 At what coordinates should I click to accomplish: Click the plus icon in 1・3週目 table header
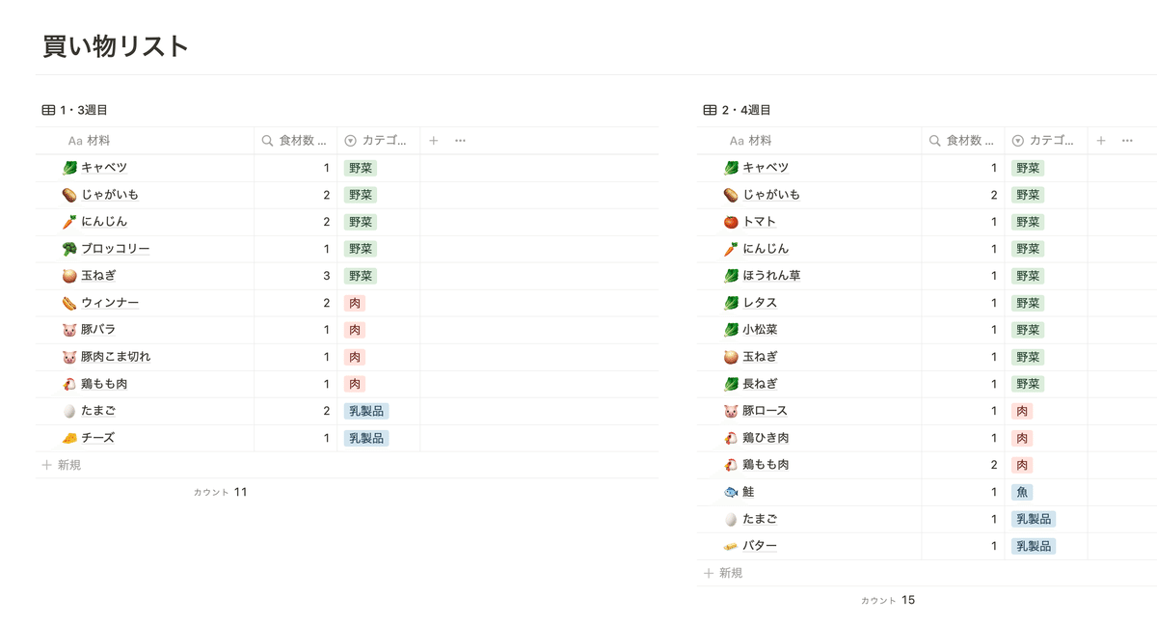point(433,141)
